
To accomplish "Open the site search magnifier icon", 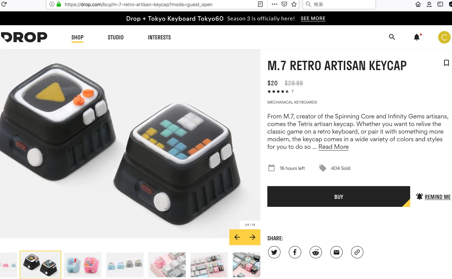I will [392, 37].
